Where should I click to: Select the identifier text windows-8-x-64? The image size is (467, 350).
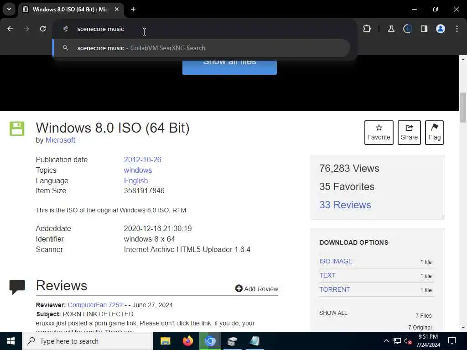point(150,239)
